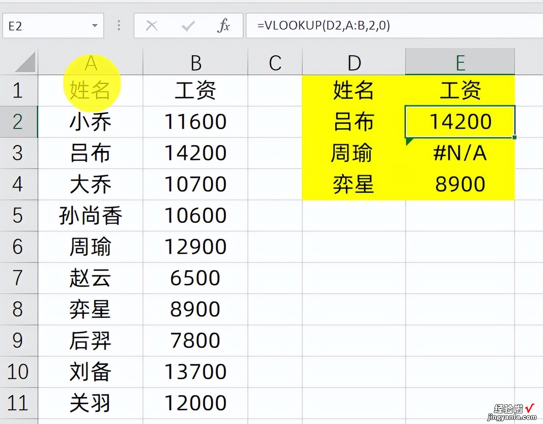Screen dimensions: 543x424
Task: Select row 4 header
Action: pyautogui.click(x=18, y=184)
